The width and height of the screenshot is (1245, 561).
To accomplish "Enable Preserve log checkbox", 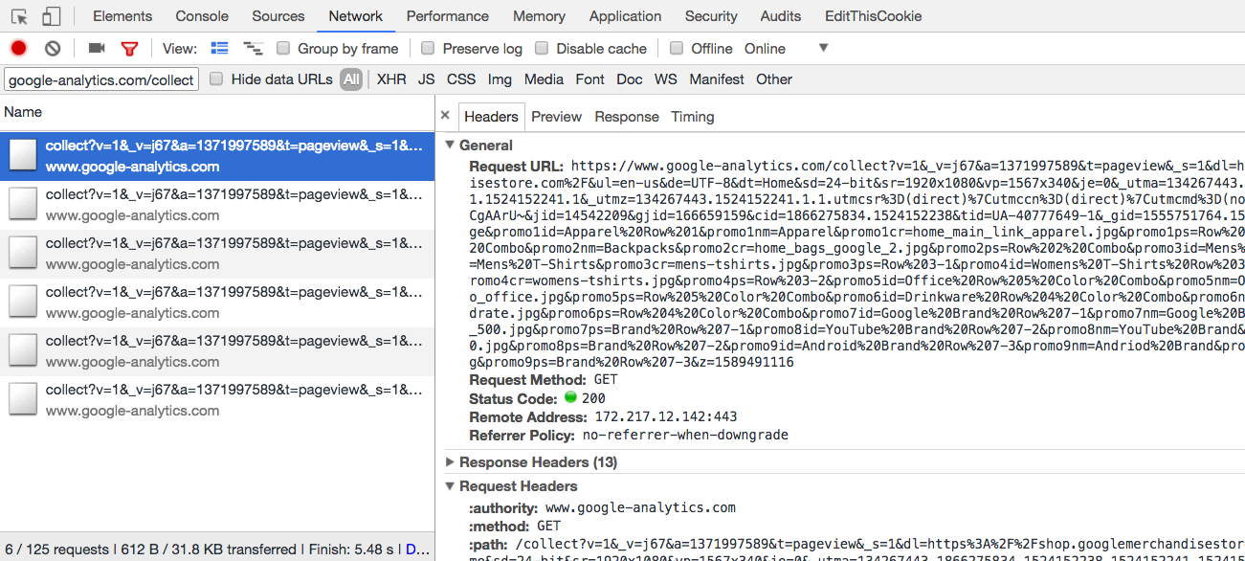I will (428, 48).
